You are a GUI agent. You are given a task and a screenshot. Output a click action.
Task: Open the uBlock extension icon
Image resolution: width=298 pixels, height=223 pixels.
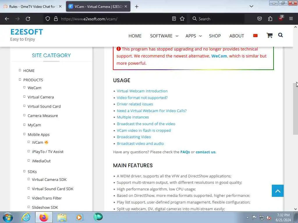point(281,18)
